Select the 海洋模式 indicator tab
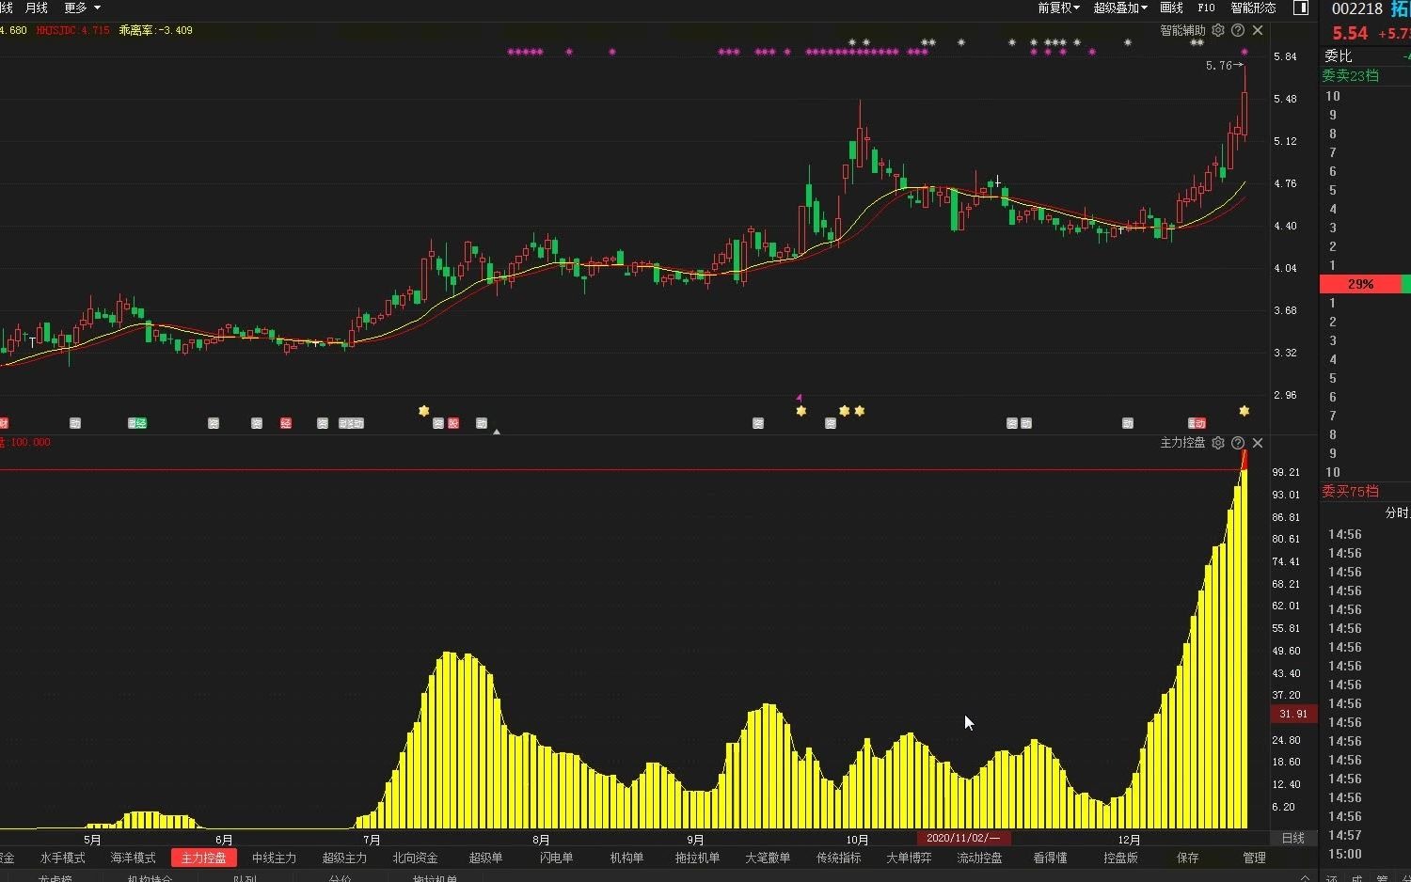 click(134, 858)
